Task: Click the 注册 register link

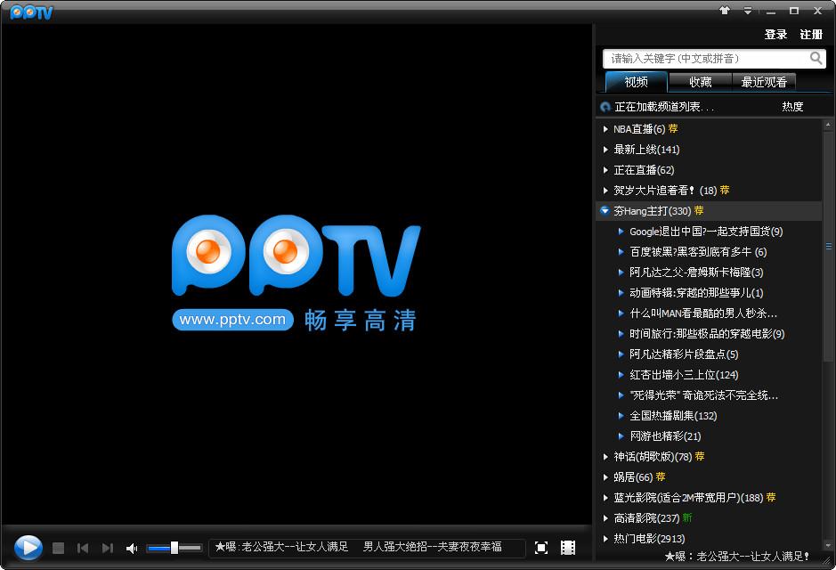Action: point(811,34)
